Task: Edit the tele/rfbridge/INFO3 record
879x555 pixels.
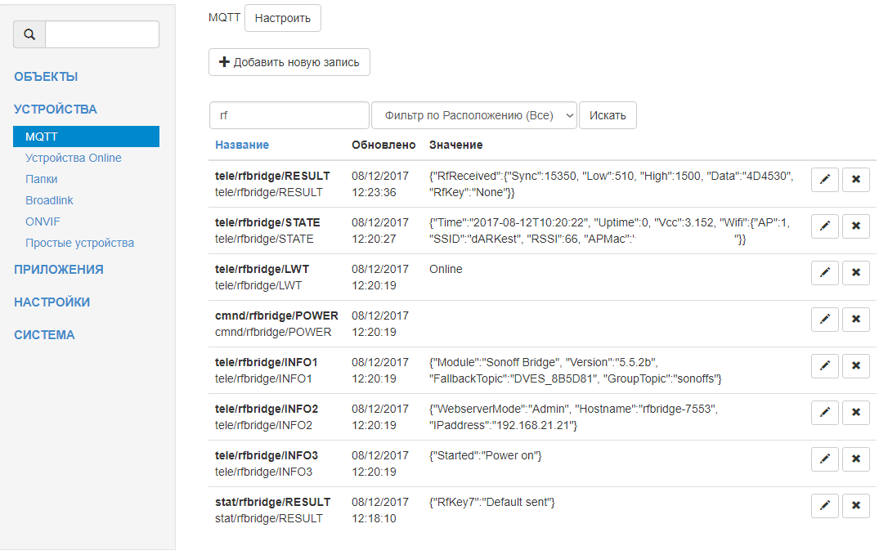Action: 825,459
